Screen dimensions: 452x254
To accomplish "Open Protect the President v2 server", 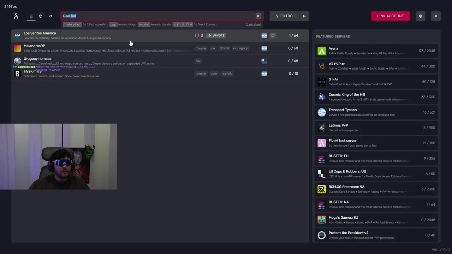I will 376,235.
